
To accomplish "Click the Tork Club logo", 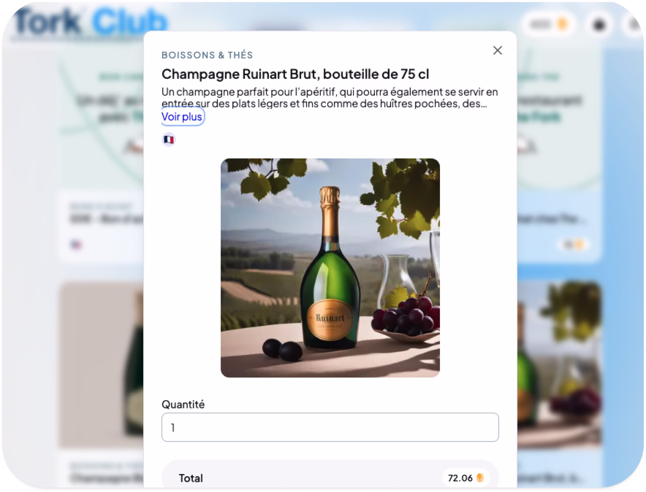I will (90, 21).
